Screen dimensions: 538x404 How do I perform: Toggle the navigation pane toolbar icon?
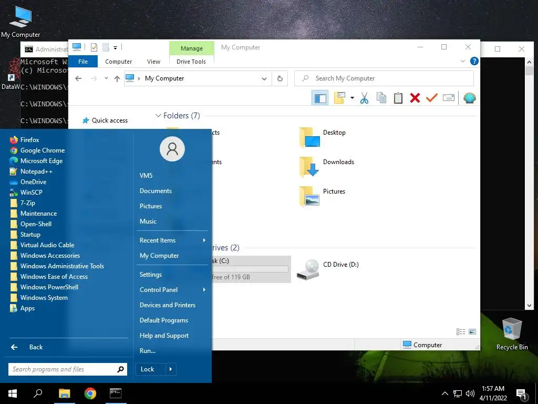[320, 98]
